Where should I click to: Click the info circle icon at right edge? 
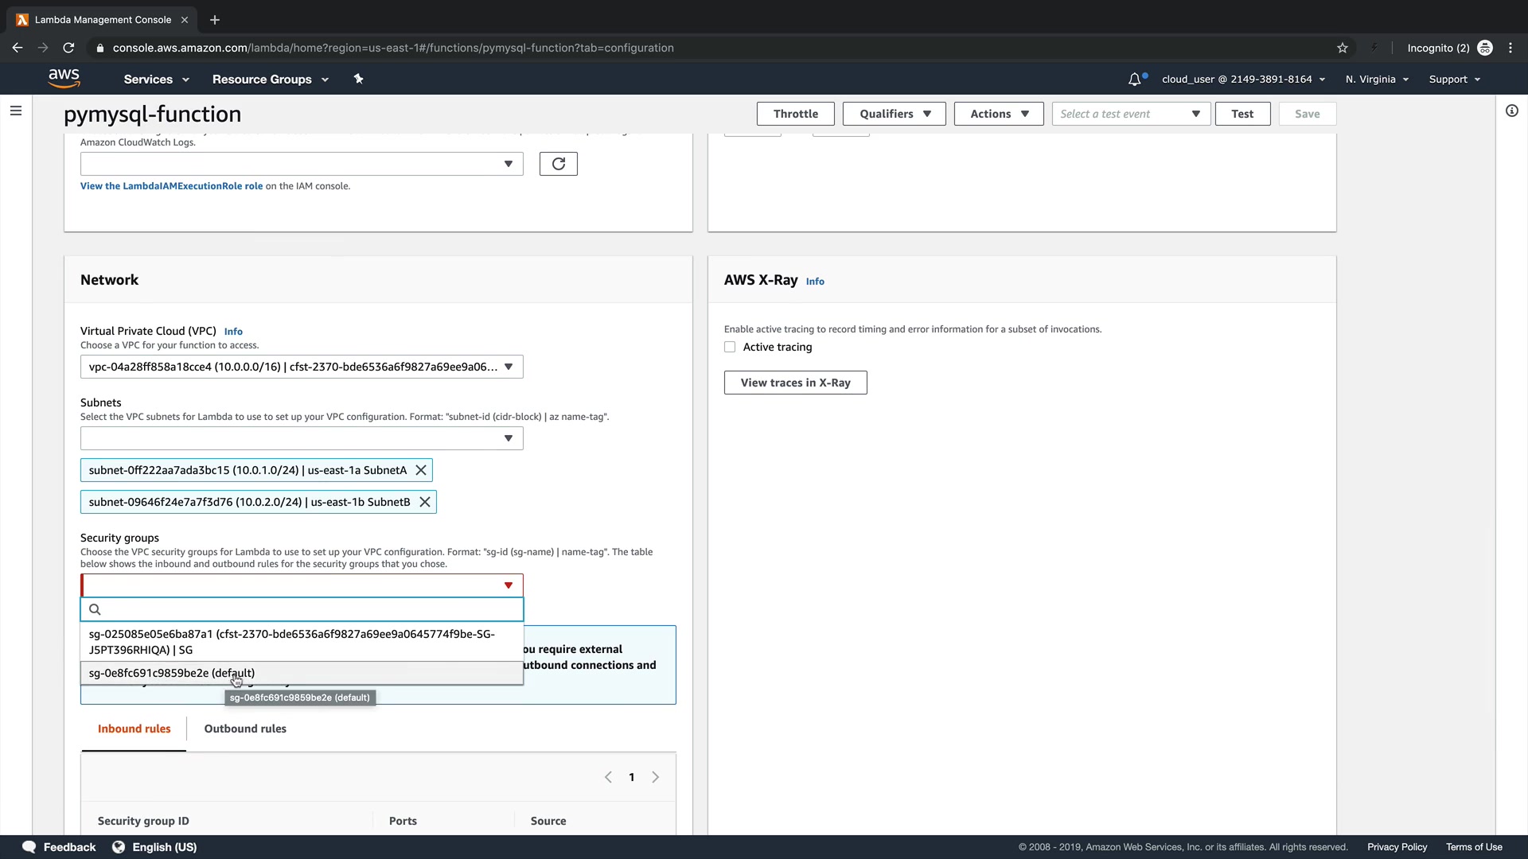click(1511, 111)
